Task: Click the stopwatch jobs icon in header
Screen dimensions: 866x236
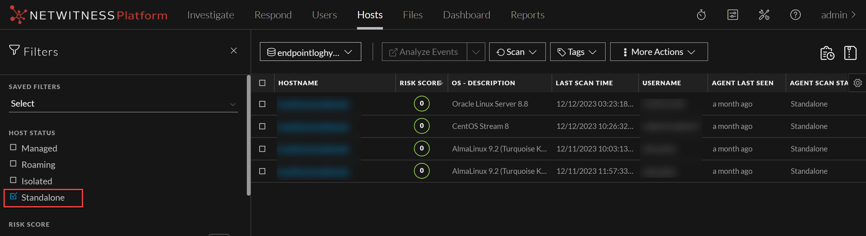Action: point(701,15)
